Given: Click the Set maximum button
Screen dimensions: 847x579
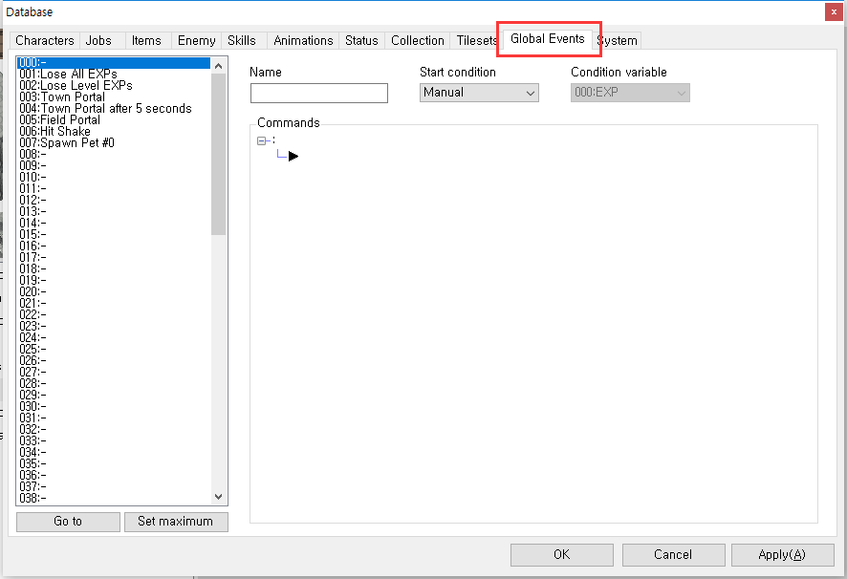Looking at the screenshot, I should 176,522.
